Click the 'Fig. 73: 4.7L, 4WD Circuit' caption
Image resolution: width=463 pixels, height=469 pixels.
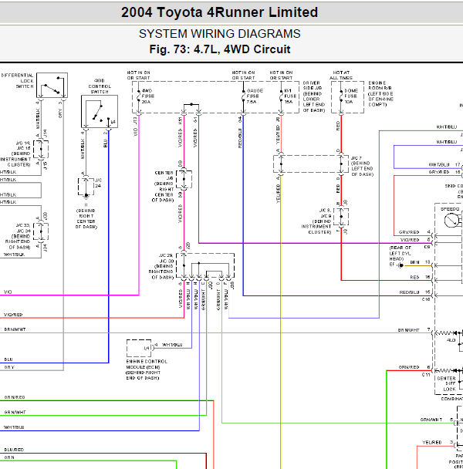click(x=220, y=49)
